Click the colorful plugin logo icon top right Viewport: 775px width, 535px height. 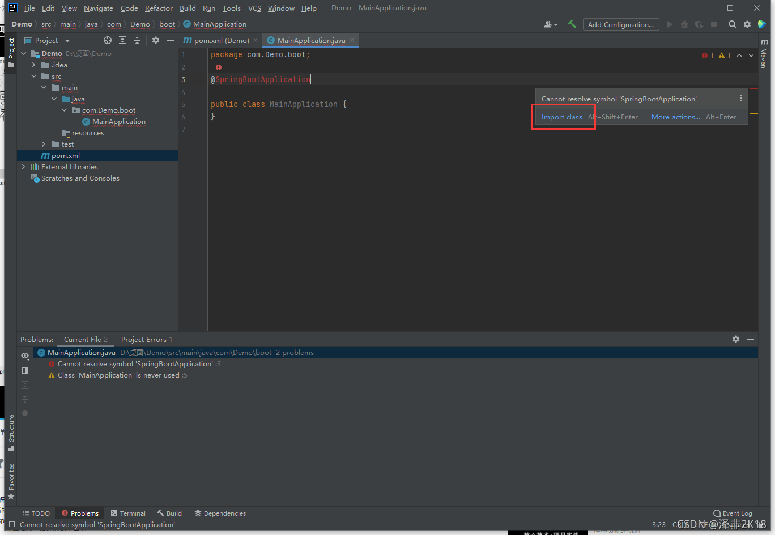click(x=762, y=24)
